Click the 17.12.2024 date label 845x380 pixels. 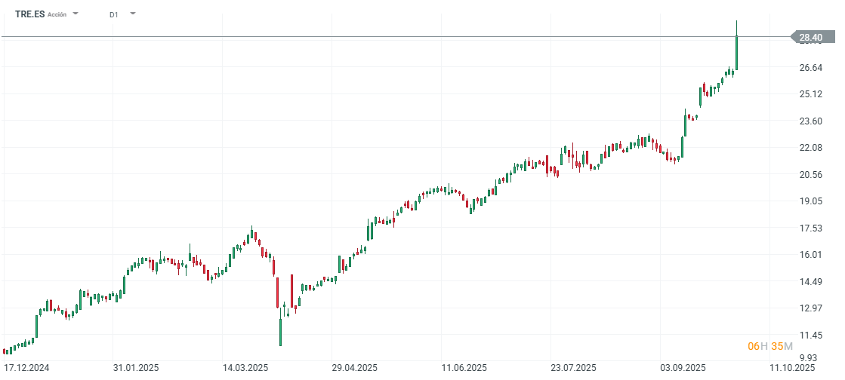coord(26,368)
